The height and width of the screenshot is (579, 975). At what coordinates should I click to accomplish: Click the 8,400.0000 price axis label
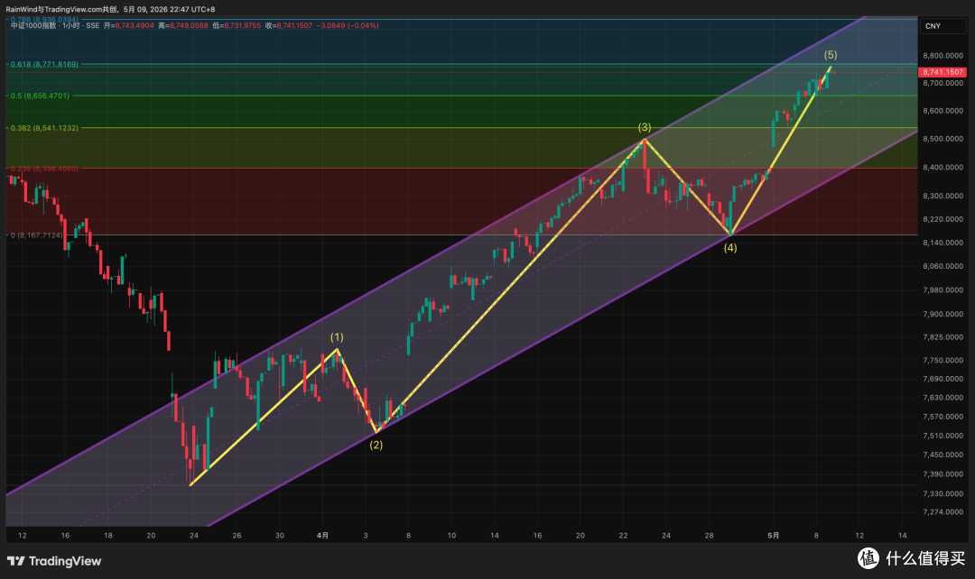[942, 168]
